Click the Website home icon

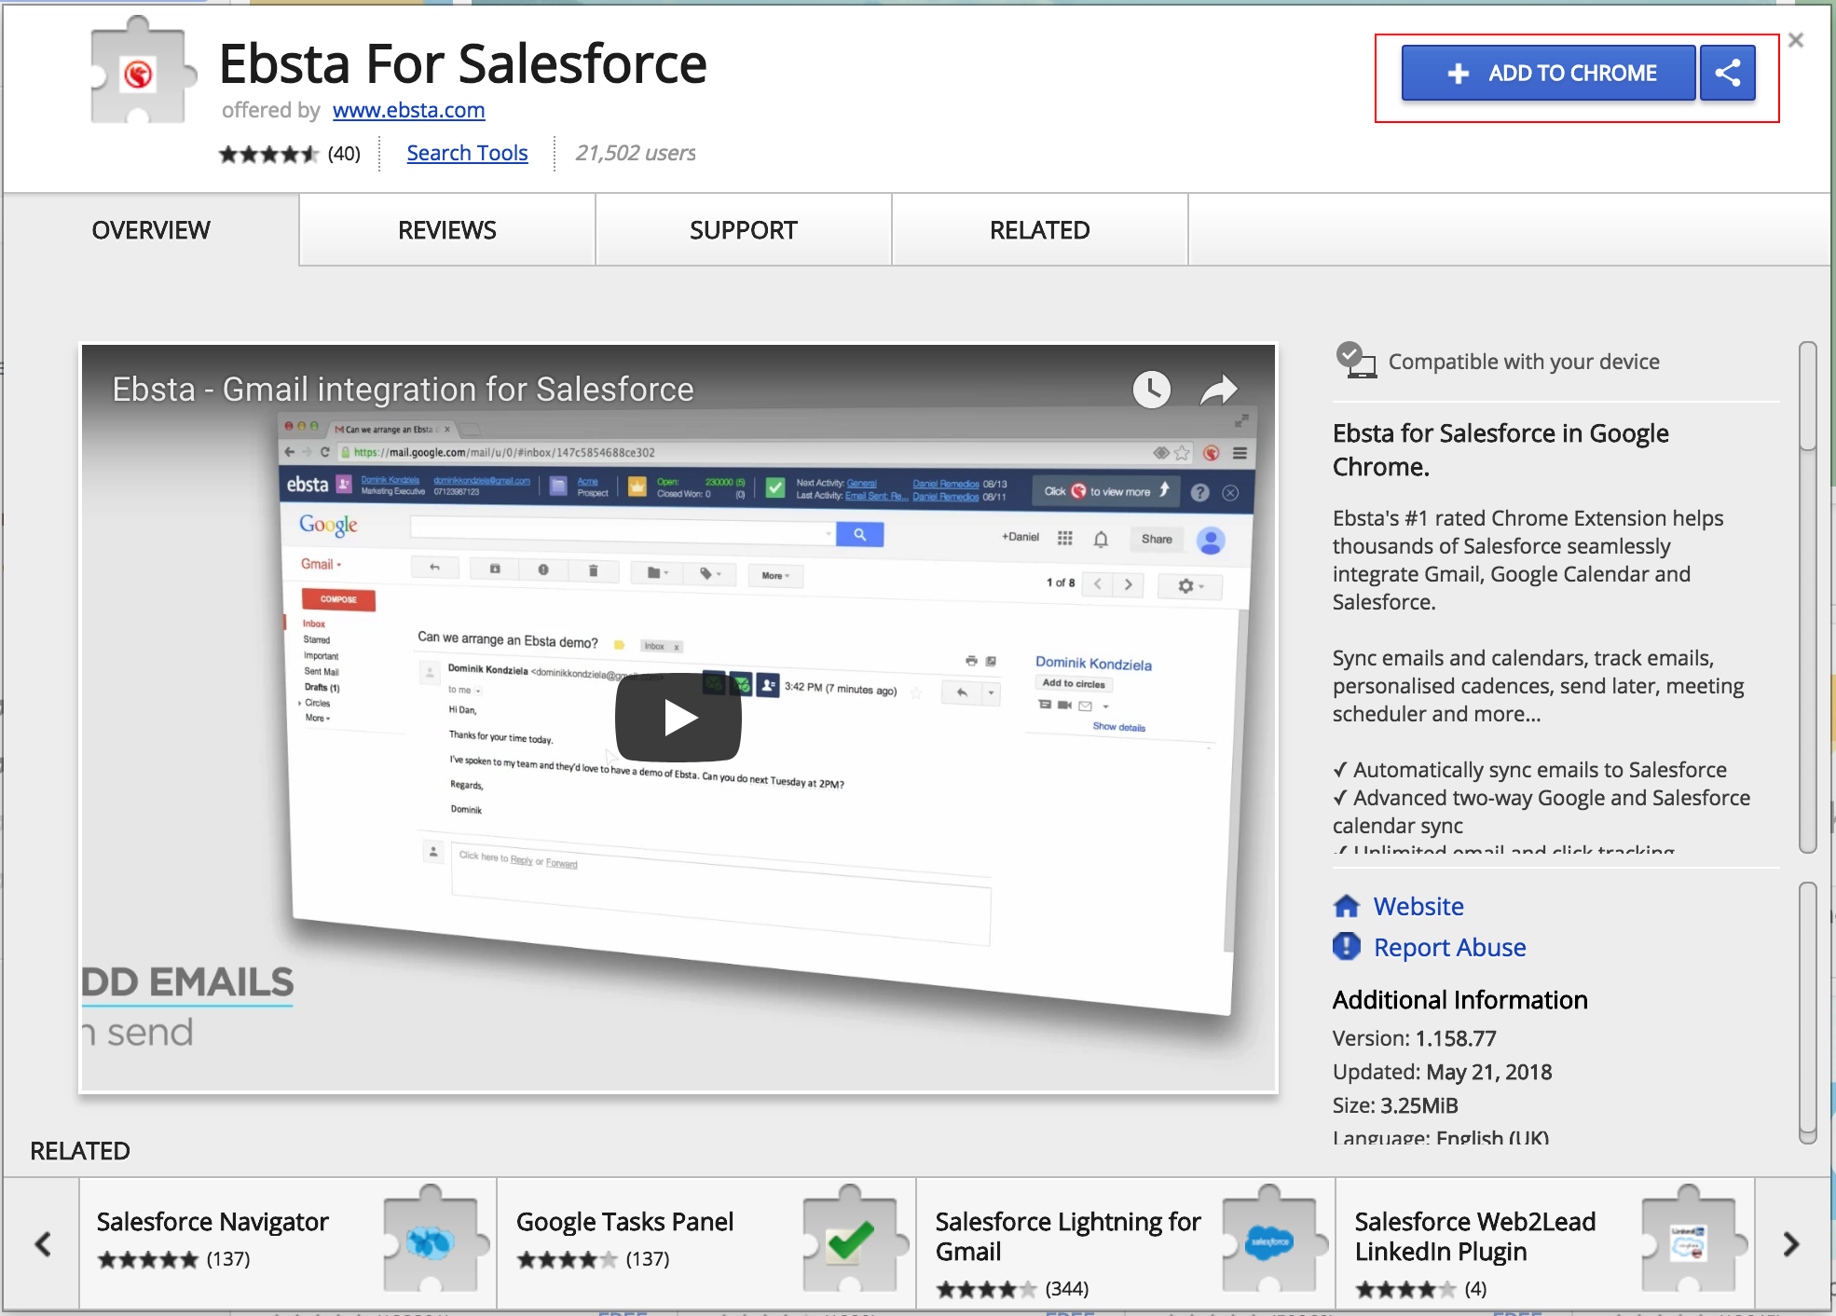click(1347, 906)
